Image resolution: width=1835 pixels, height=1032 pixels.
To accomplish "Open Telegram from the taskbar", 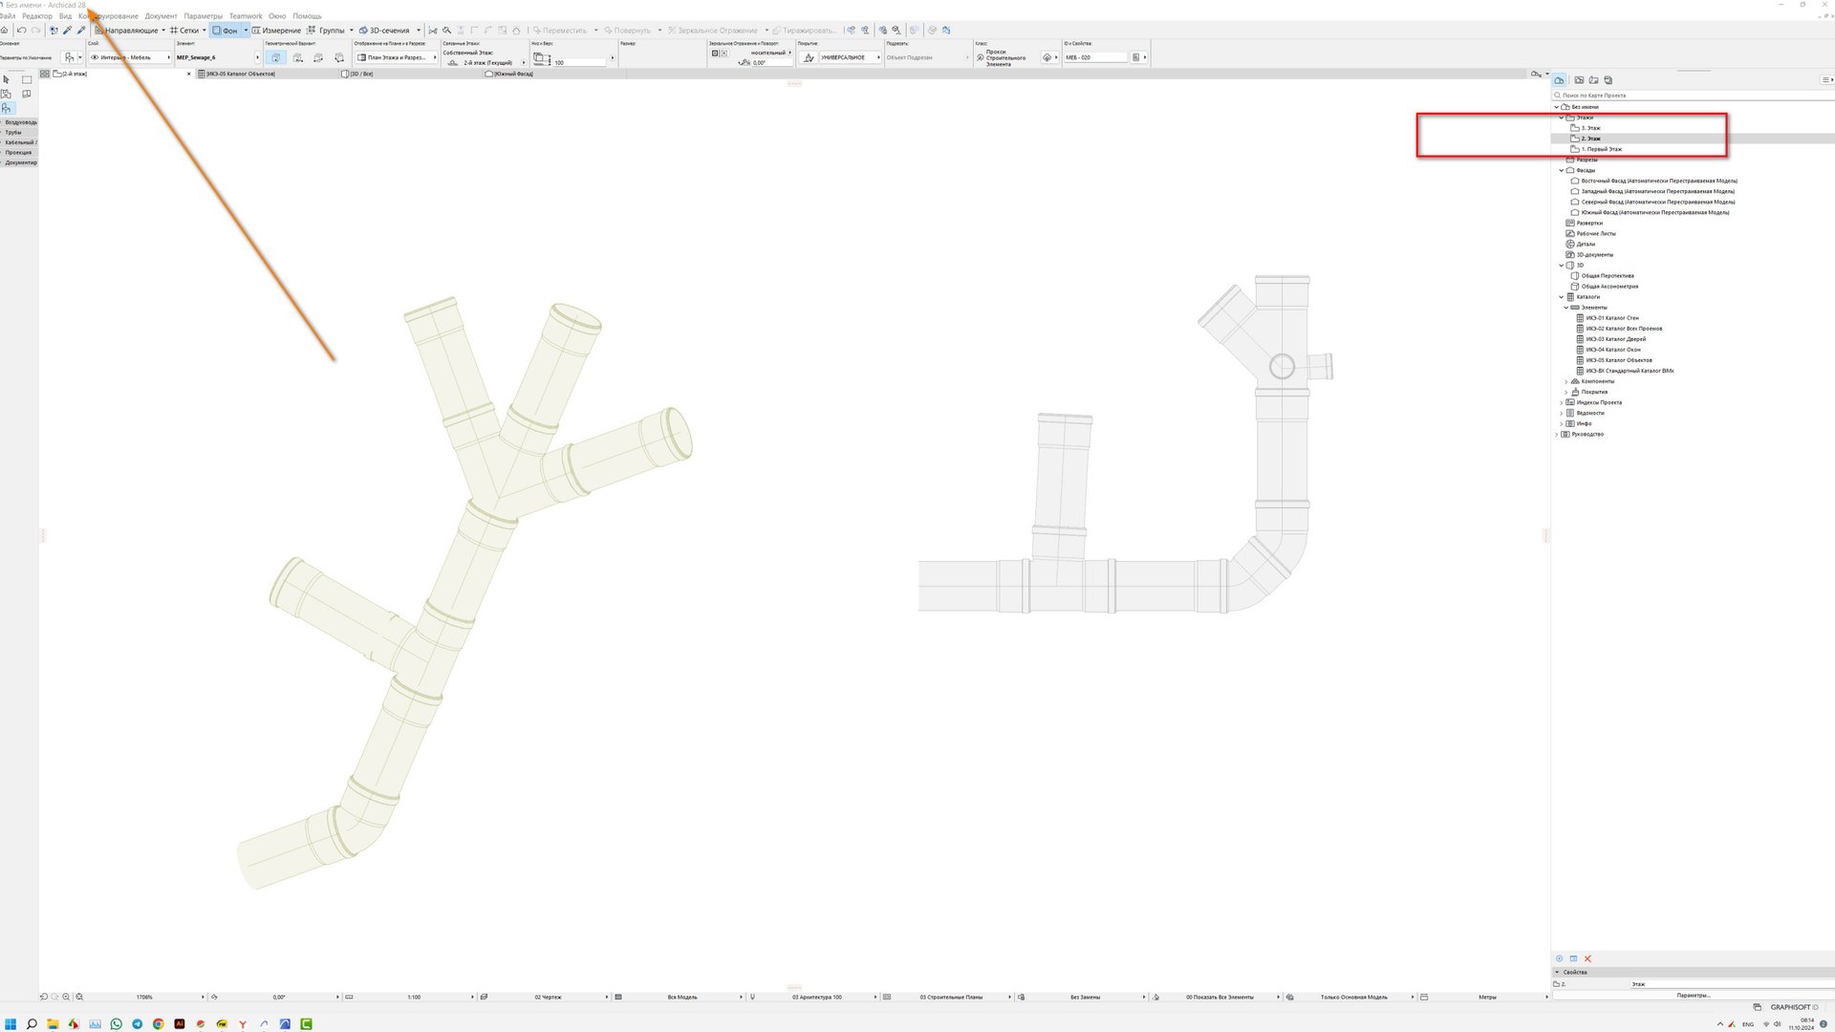I will click(x=138, y=1023).
